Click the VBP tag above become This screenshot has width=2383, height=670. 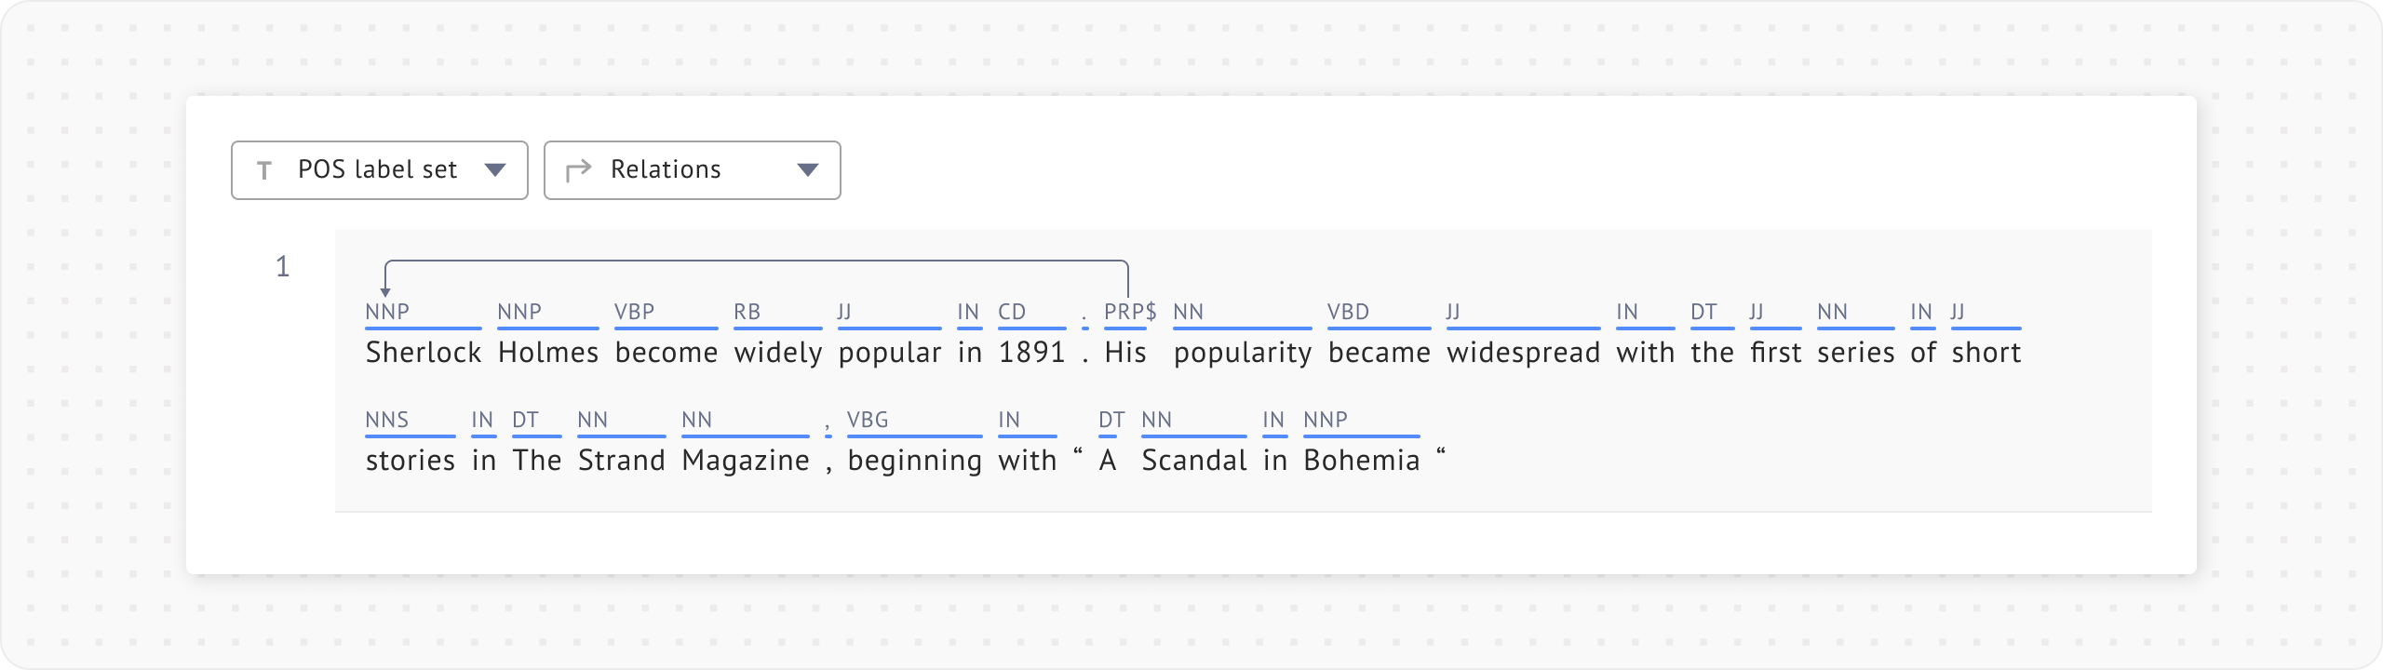point(635,312)
